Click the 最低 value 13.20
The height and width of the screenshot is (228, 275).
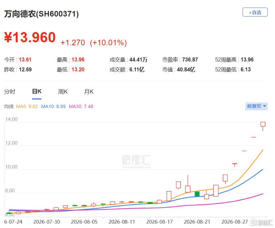[78, 69]
